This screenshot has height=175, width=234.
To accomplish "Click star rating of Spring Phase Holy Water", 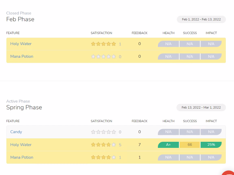I will (104, 145).
